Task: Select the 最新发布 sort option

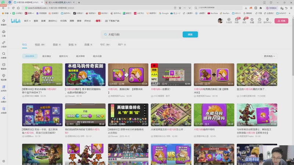Action: pyautogui.click(x=63, y=56)
